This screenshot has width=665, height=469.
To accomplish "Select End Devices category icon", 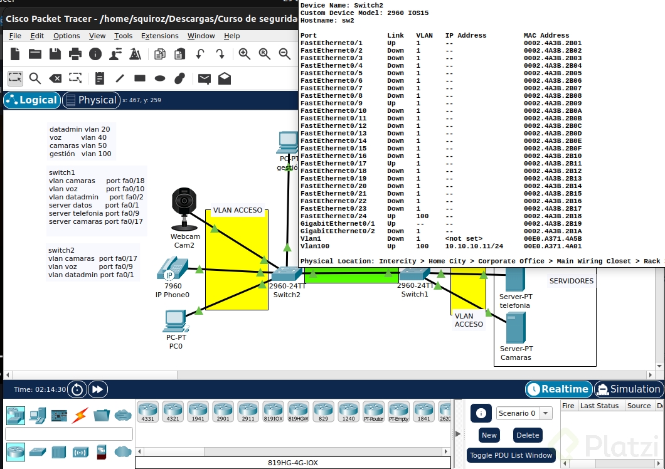I will [x=37, y=416].
